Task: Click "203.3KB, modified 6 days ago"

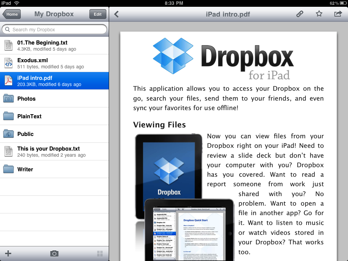Action: [49, 85]
